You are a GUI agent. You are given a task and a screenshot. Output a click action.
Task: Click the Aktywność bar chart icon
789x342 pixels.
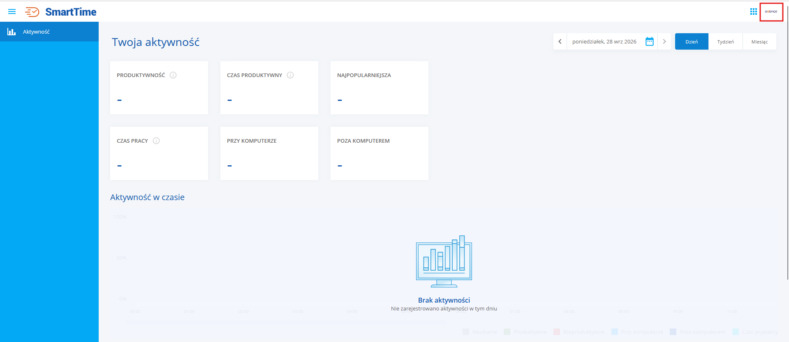[x=12, y=32]
